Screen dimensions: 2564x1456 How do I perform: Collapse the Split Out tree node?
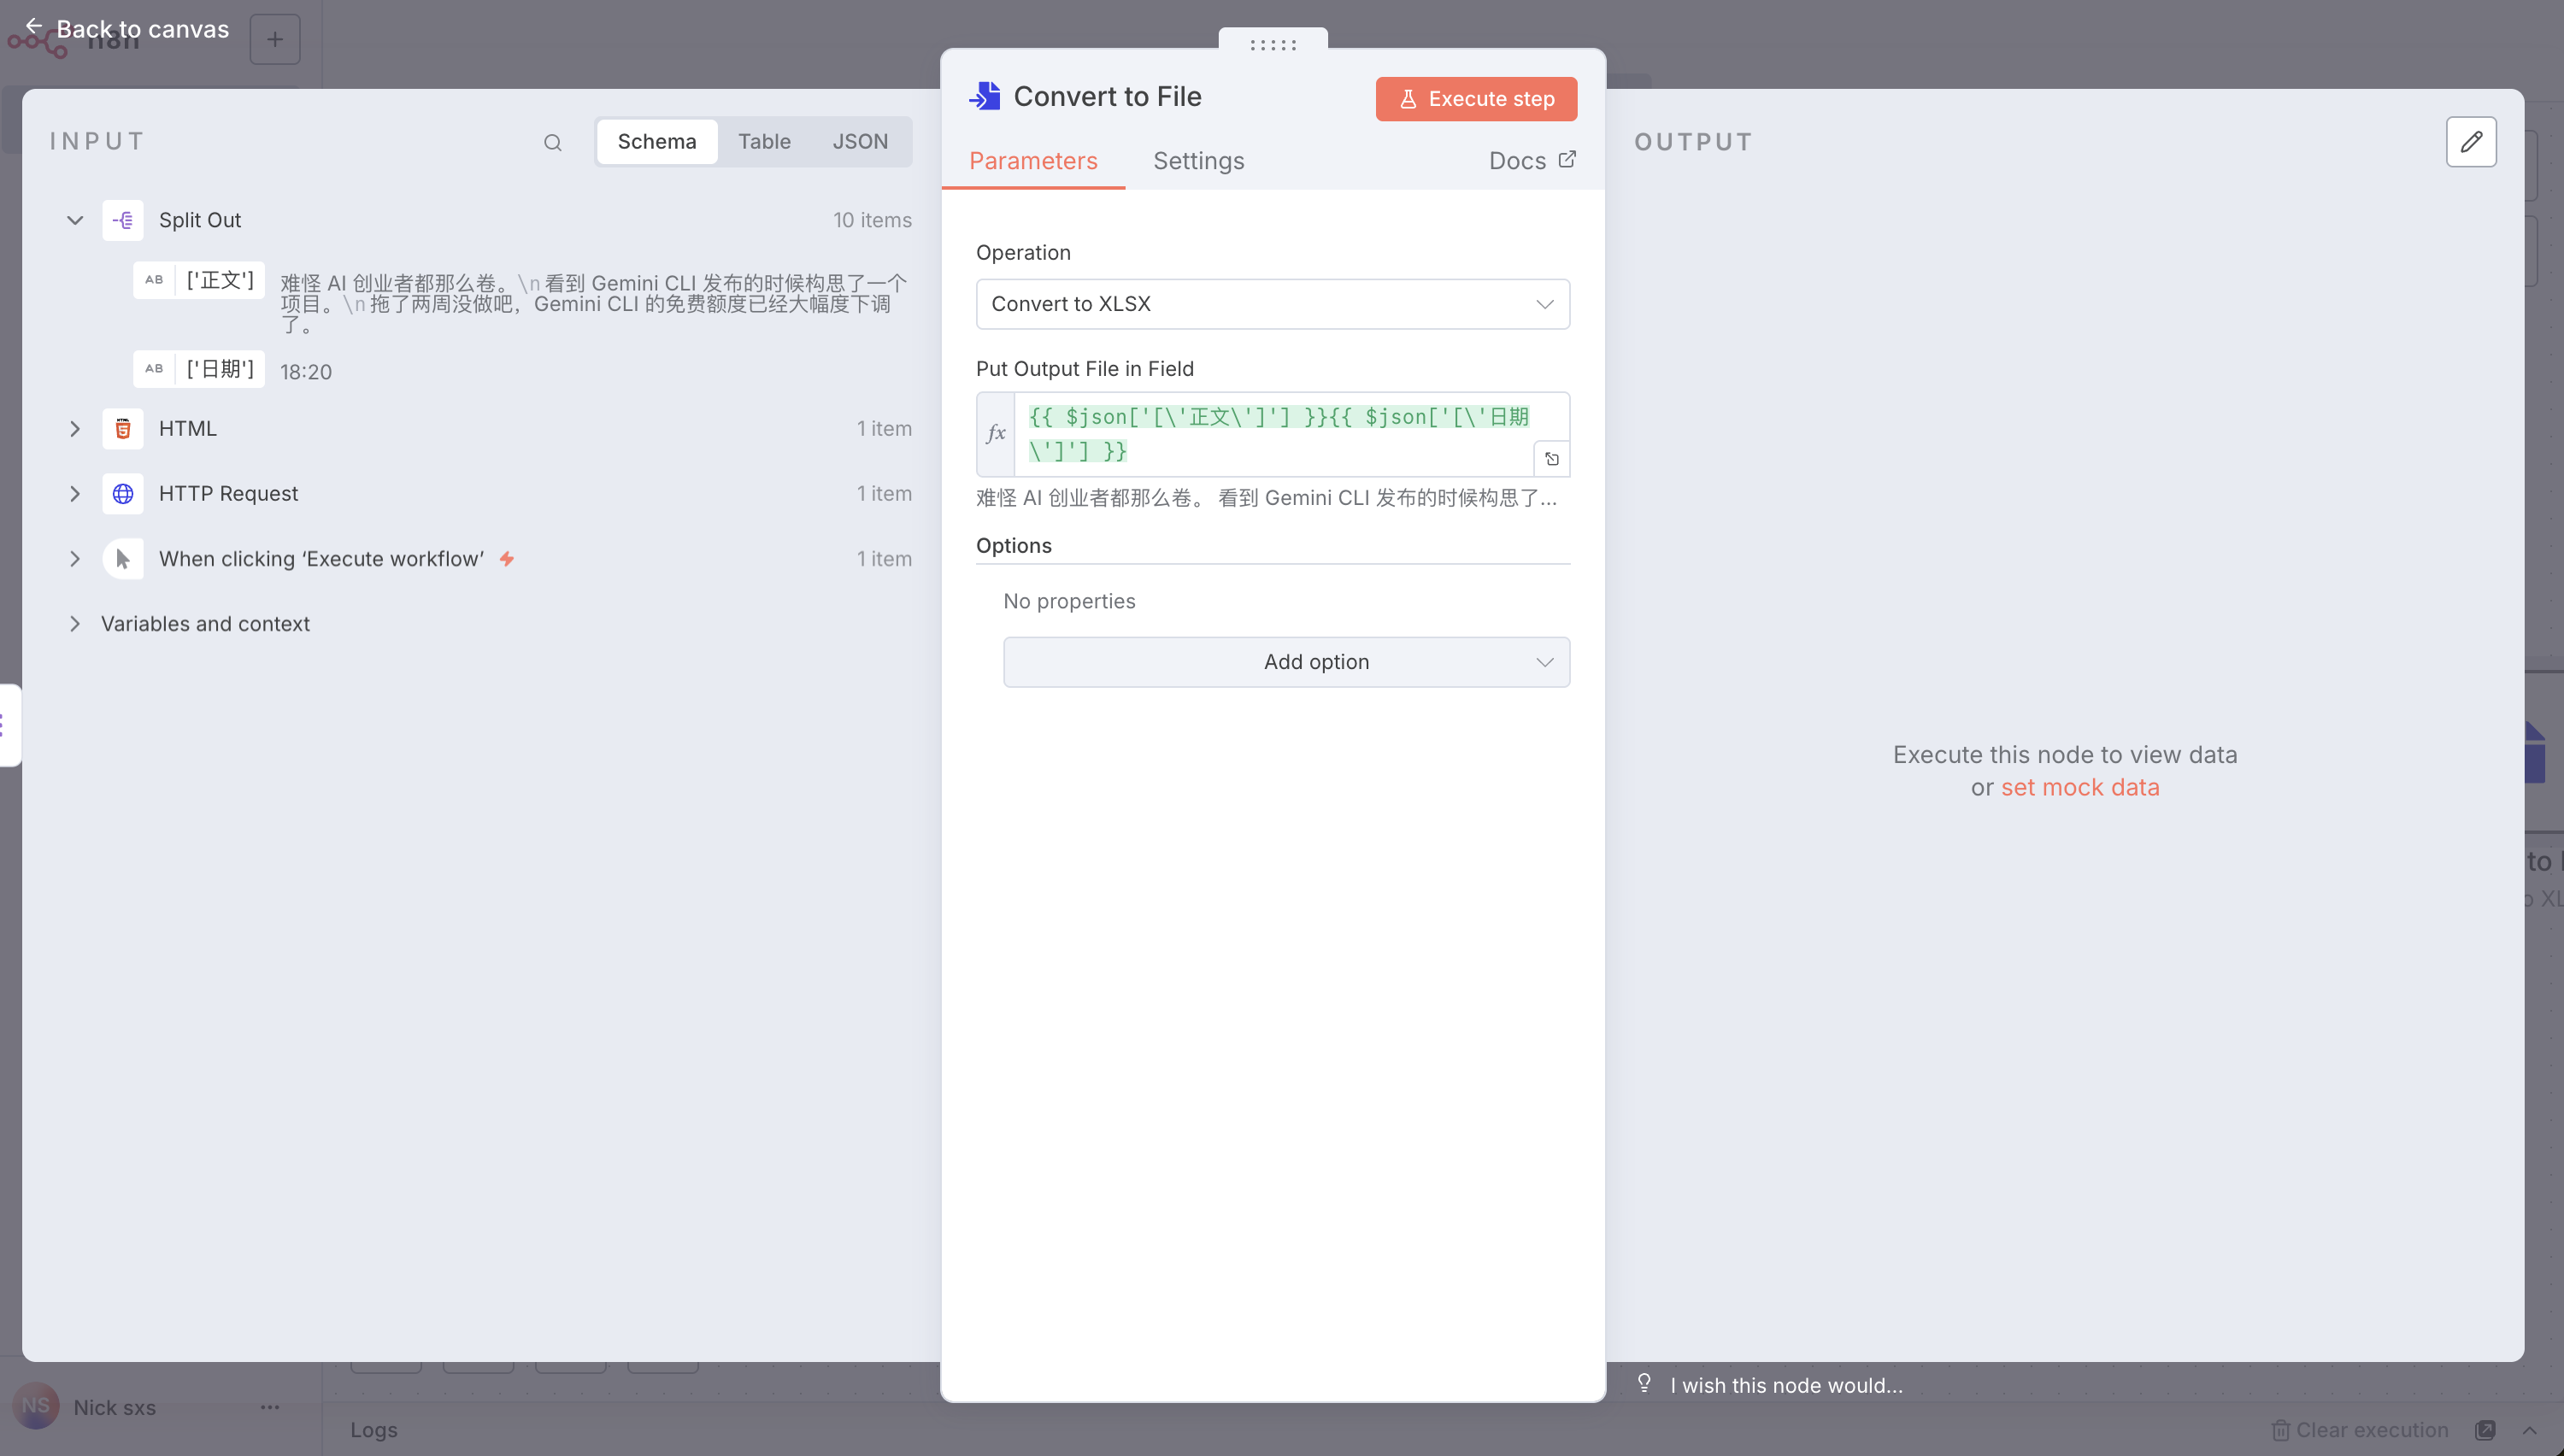click(x=75, y=220)
